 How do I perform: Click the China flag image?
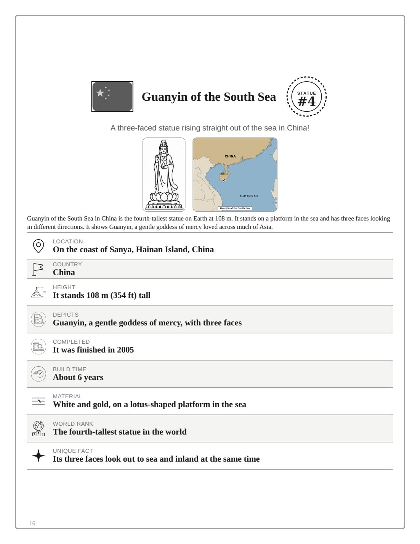112,97
